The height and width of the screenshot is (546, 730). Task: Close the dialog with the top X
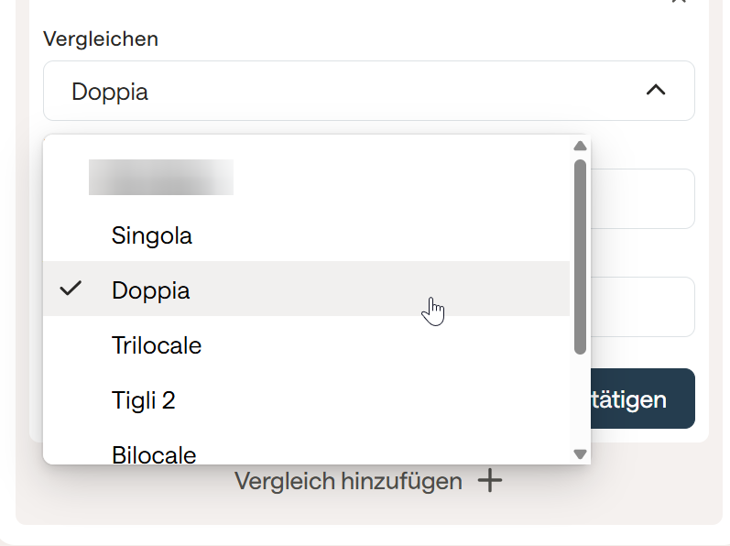click(x=680, y=2)
